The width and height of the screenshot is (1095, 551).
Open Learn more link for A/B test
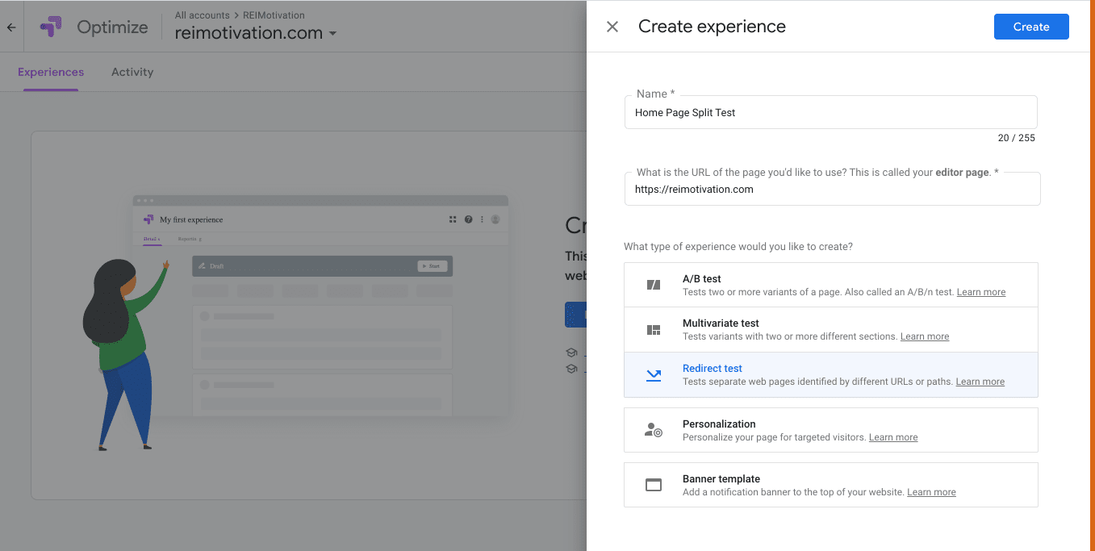click(x=980, y=292)
